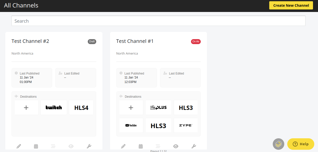Open the list icon for Test Channel #2
Screen dimensions: 318x152
[53, 146]
